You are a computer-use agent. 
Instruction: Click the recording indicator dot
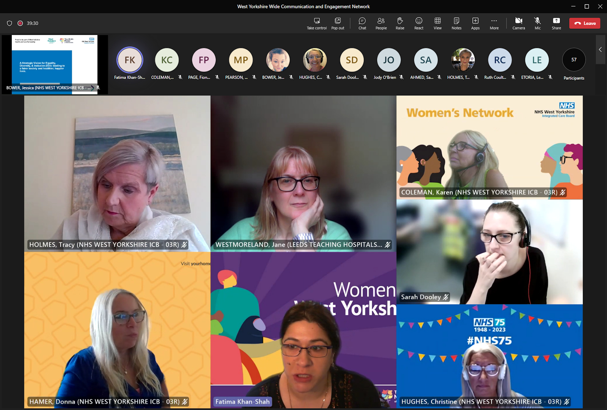[x=20, y=23]
